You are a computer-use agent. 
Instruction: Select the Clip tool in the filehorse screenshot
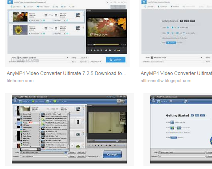coord(56,7)
